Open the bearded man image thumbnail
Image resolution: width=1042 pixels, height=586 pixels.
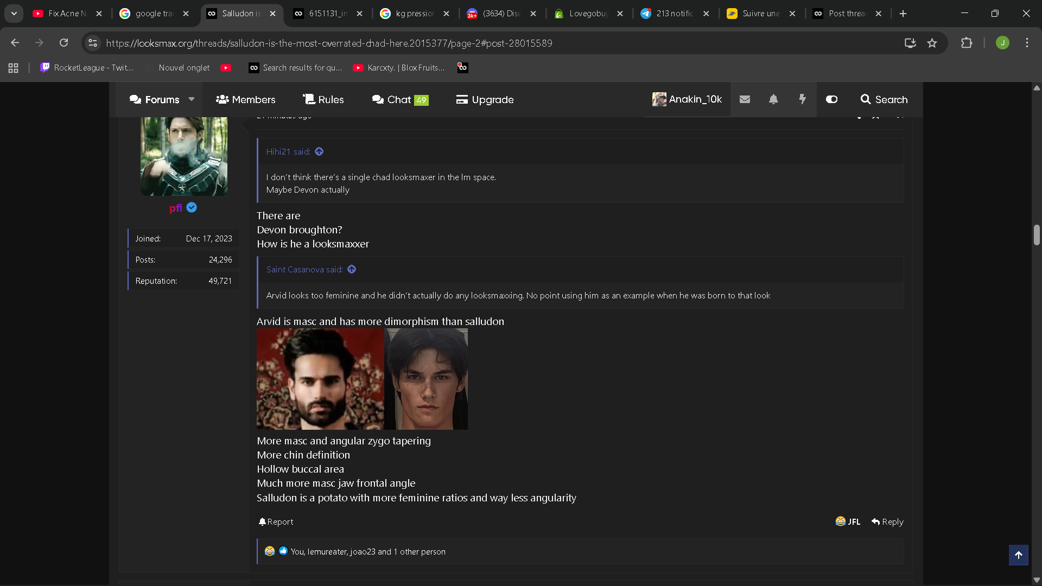(320, 379)
